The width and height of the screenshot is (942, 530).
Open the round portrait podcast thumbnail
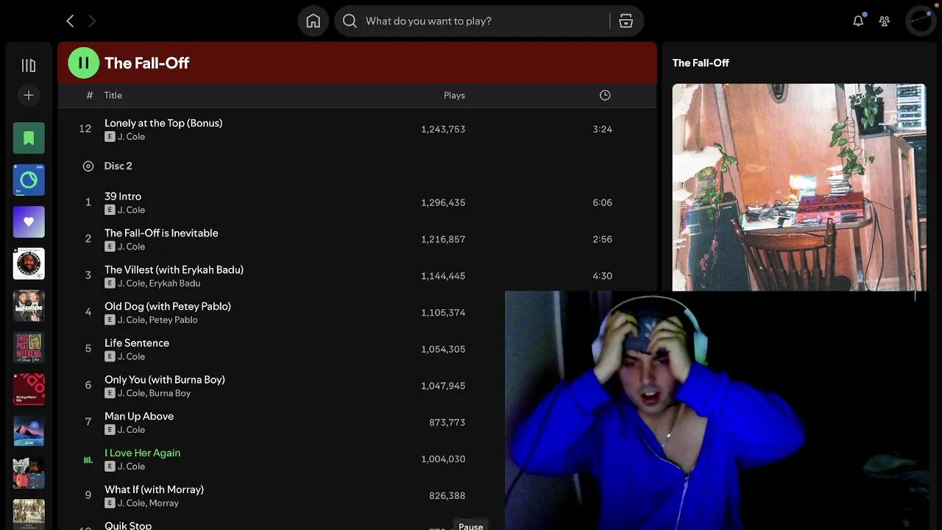29,264
